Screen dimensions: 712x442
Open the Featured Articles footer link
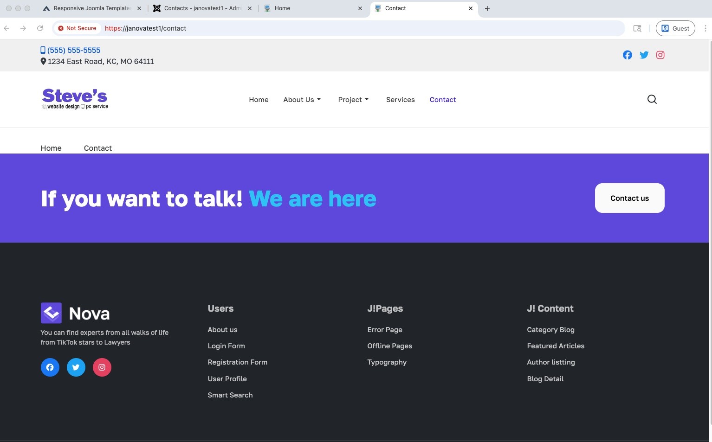point(555,346)
